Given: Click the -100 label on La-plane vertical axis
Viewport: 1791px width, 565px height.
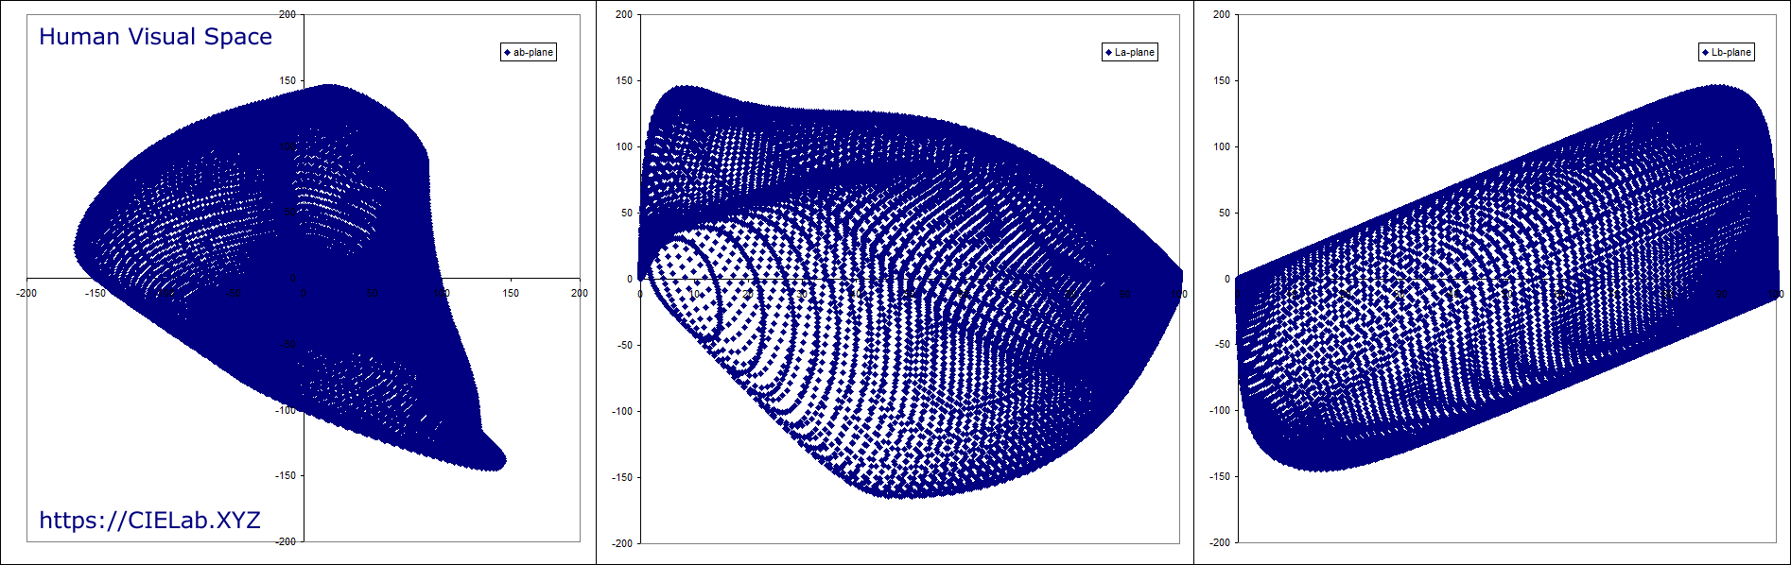Looking at the screenshot, I should pos(622,411).
